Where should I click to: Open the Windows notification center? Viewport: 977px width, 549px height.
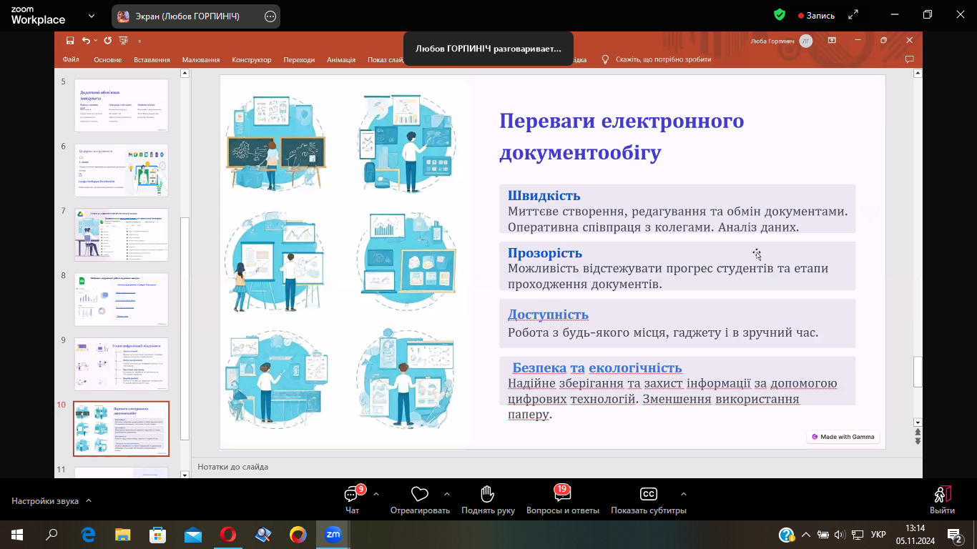955,535
